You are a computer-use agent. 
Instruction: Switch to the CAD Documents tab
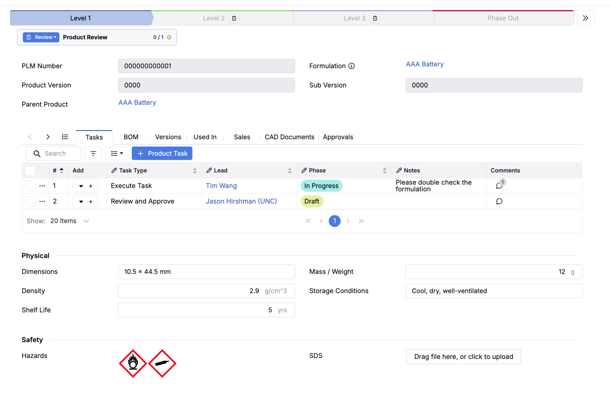coord(289,137)
